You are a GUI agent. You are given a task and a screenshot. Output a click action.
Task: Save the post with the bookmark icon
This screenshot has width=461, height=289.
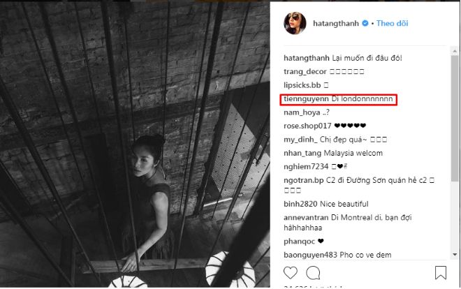click(x=441, y=272)
